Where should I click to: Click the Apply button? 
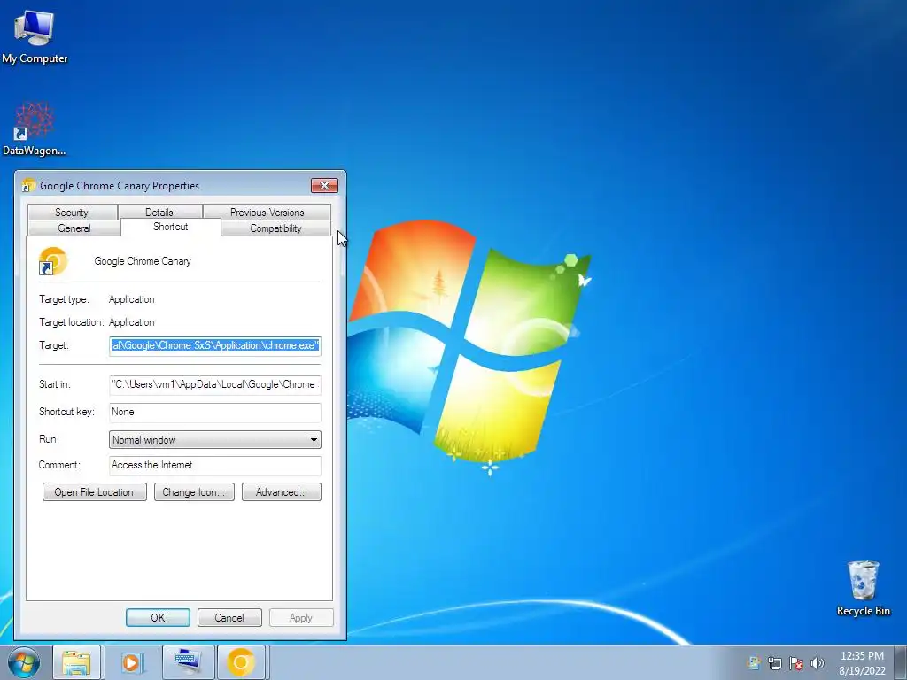click(301, 617)
